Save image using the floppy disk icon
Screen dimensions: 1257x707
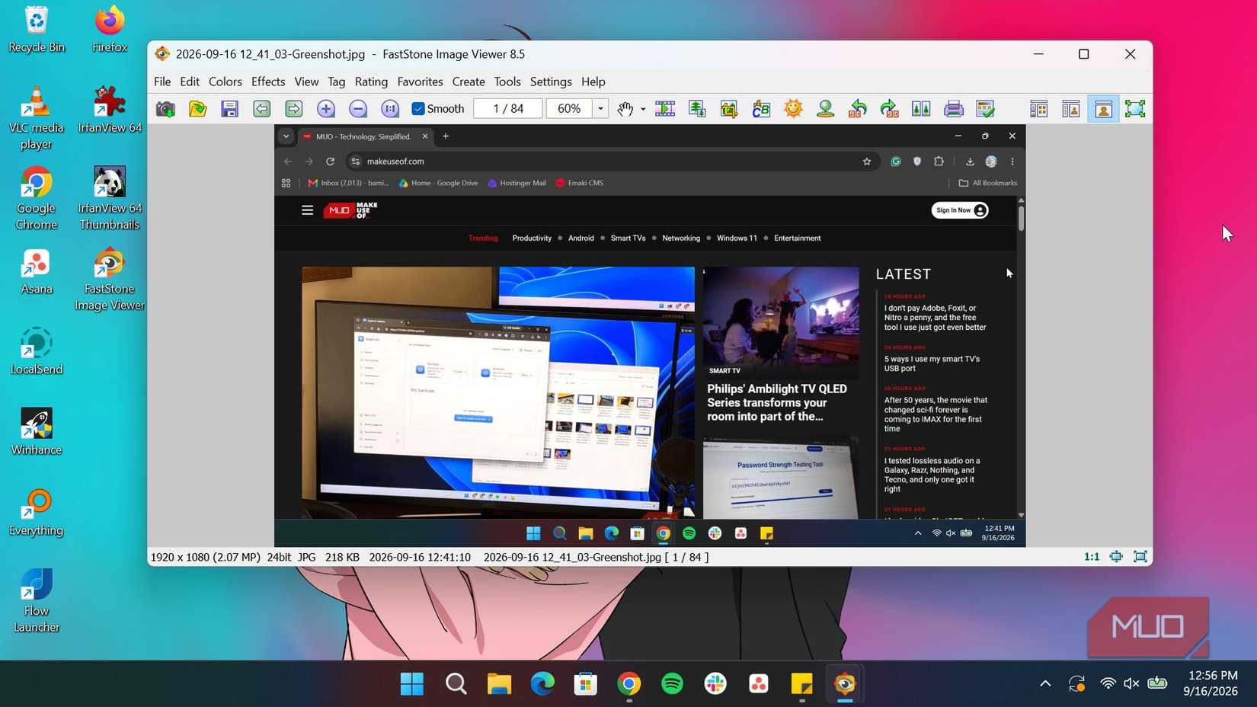(229, 109)
